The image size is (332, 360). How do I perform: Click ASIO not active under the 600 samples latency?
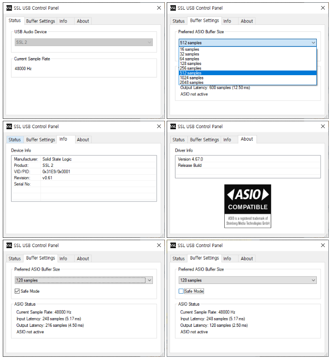[194, 94]
